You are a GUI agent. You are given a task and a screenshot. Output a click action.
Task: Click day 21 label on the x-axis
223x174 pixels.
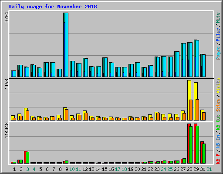(144, 169)
